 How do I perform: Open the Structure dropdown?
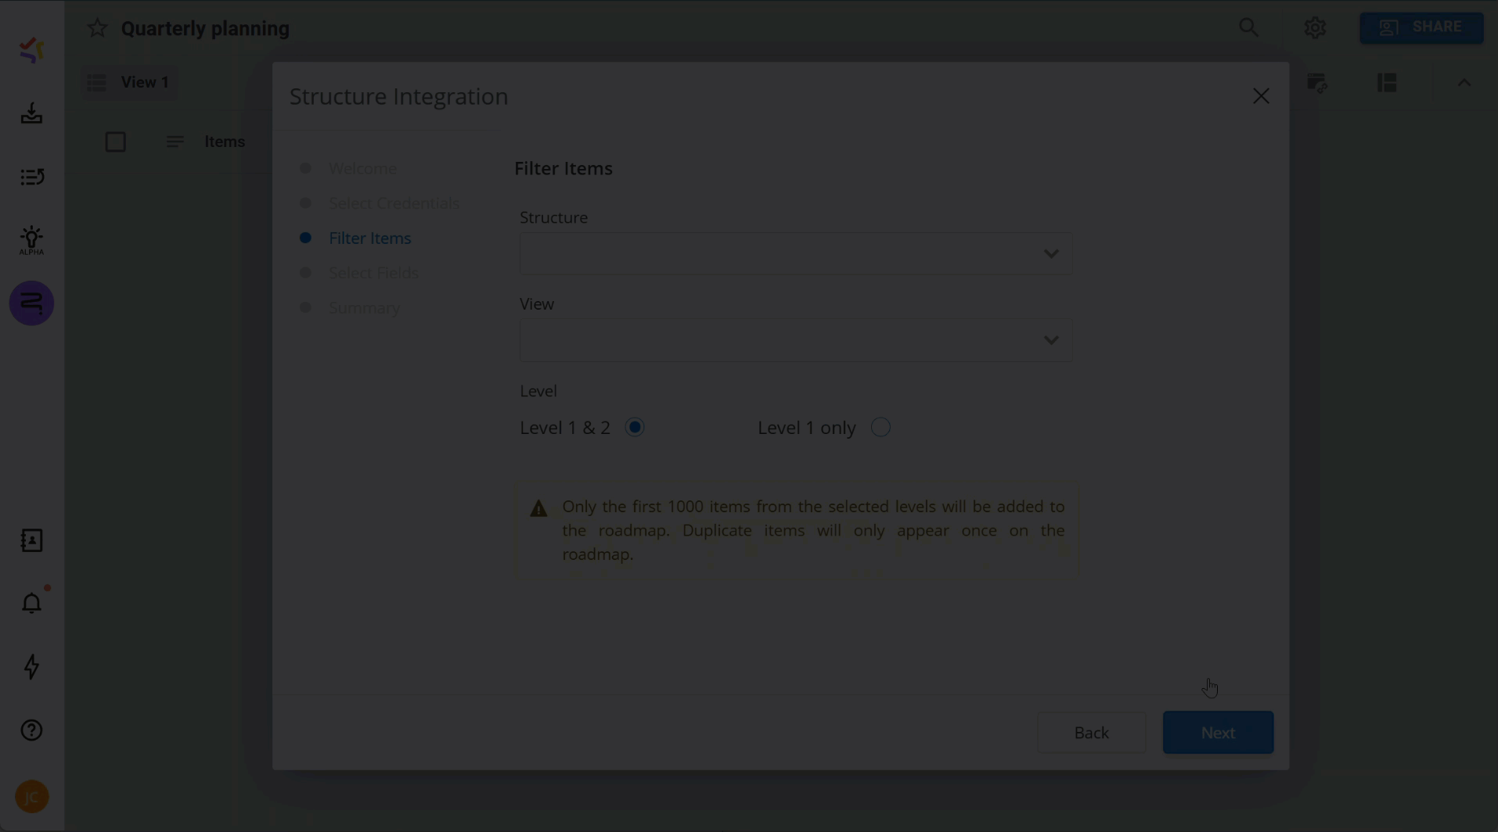coord(795,253)
